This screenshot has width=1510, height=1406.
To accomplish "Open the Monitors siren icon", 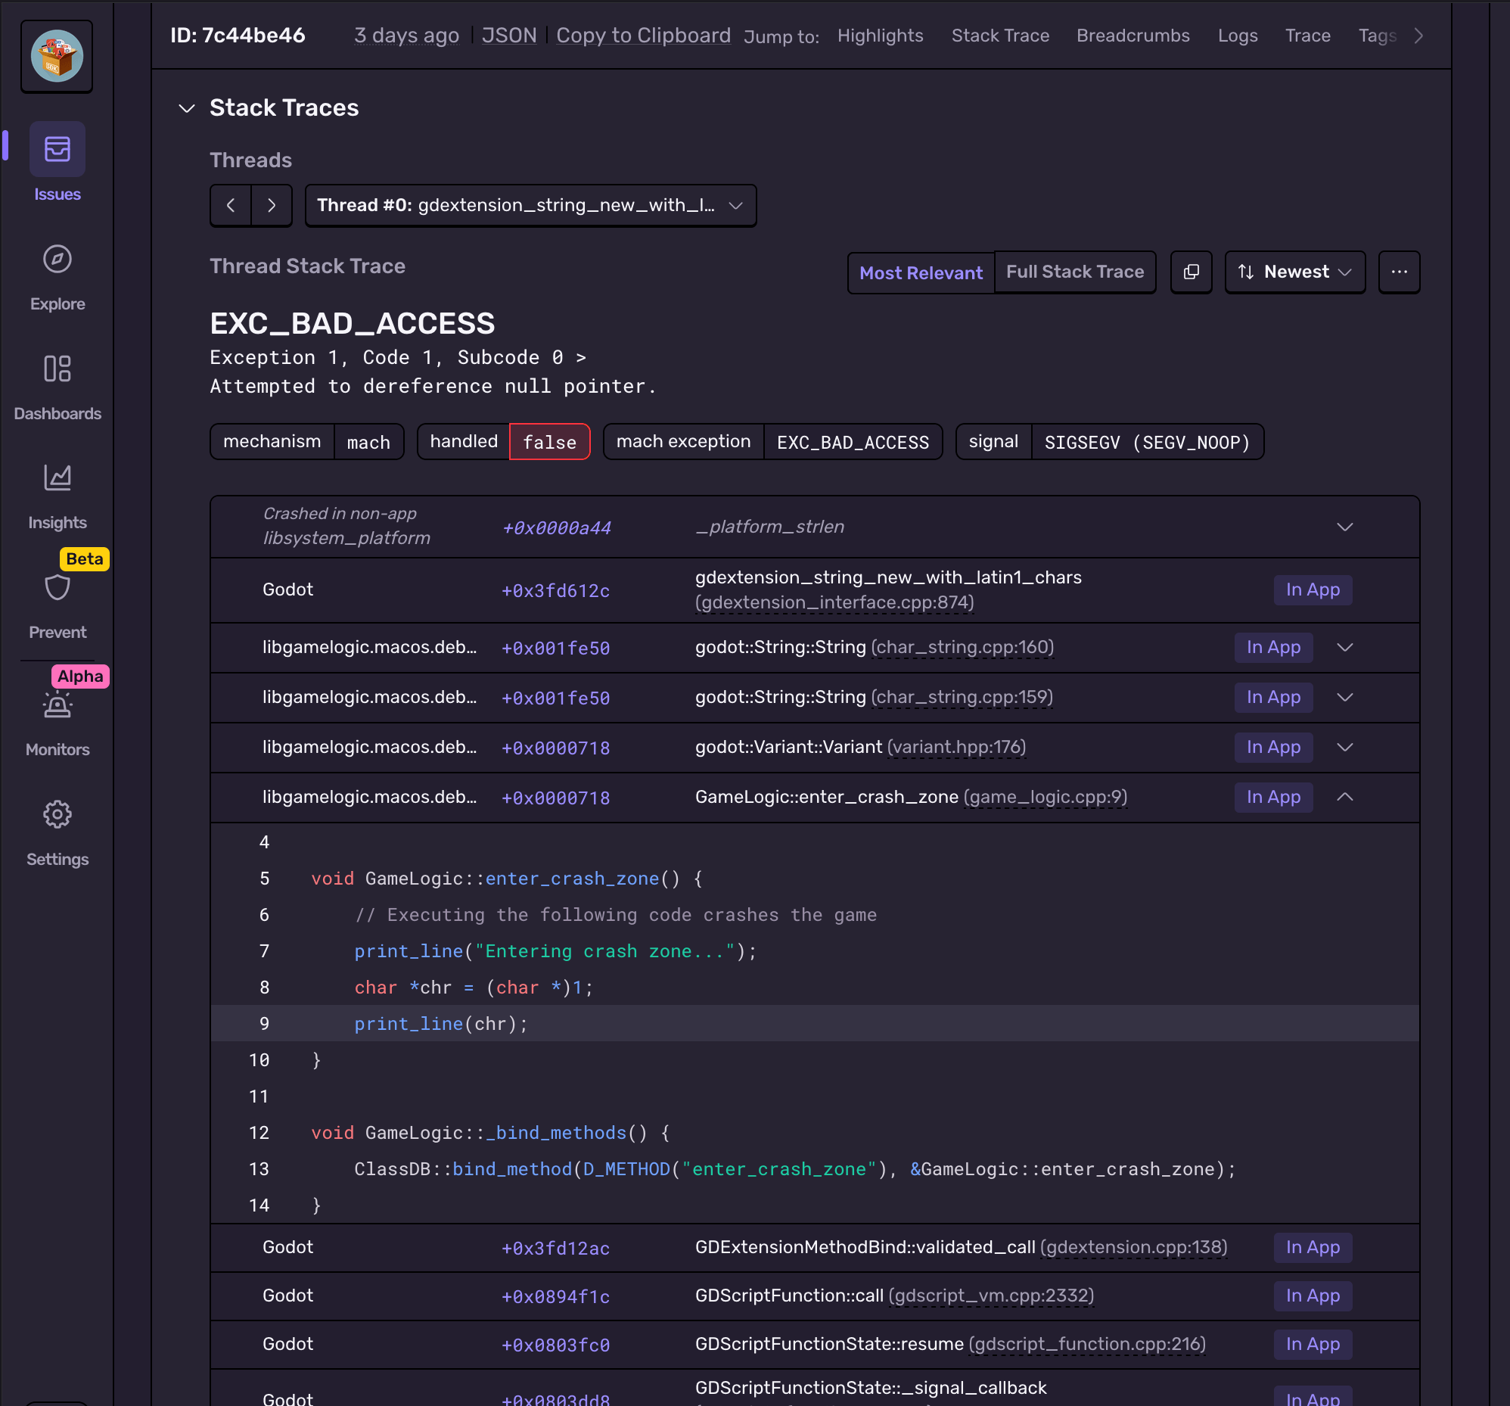I will point(57,706).
